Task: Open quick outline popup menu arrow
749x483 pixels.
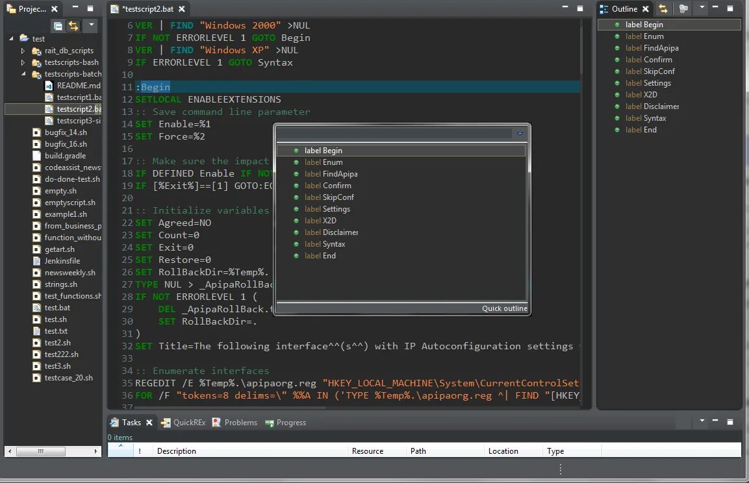Action: [x=520, y=134]
